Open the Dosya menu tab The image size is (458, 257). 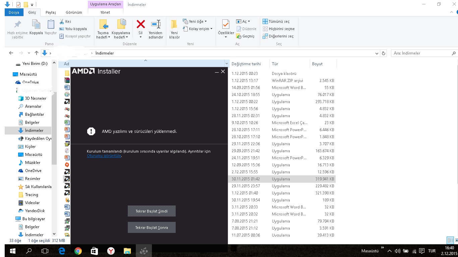pos(14,12)
